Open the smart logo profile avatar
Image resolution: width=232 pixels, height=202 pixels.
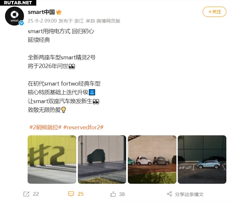(x=14, y=16)
